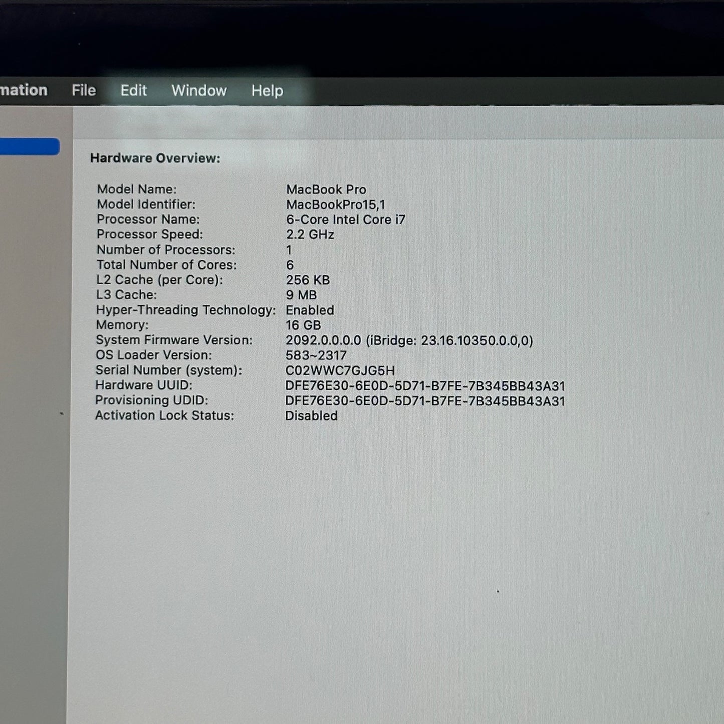Image resolution: width=724 pixels, height=724 pixels.
Task: Click the System Firmware Version value
Action: 409,341
